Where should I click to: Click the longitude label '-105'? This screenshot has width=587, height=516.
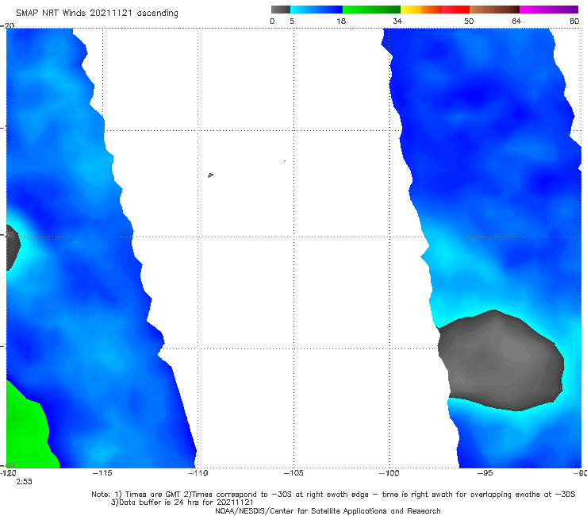(293, 473)
